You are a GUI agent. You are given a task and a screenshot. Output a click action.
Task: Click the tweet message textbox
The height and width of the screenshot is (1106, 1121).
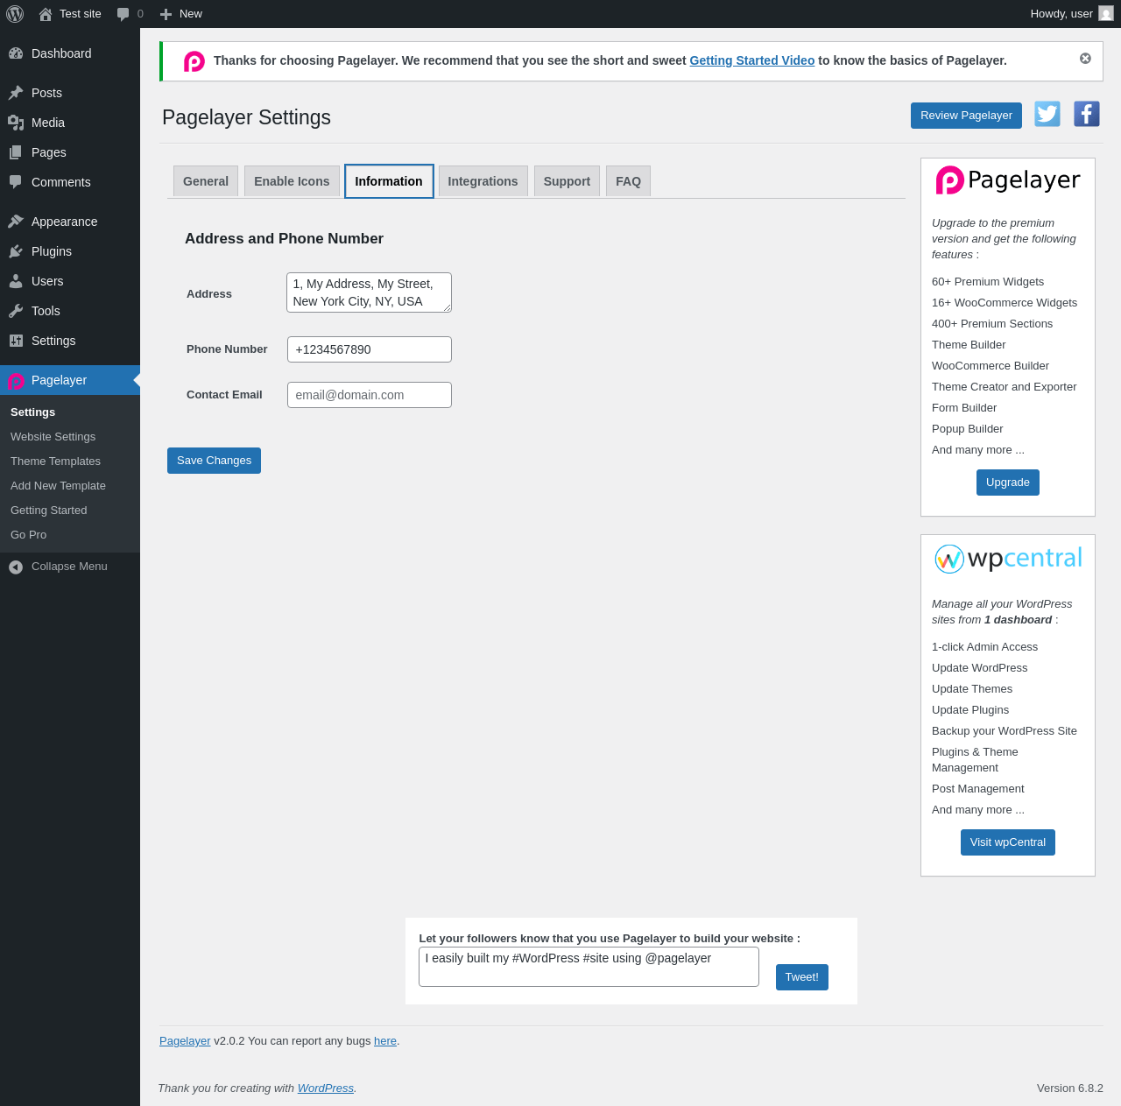pyautogui.click(x=589, y=967)
